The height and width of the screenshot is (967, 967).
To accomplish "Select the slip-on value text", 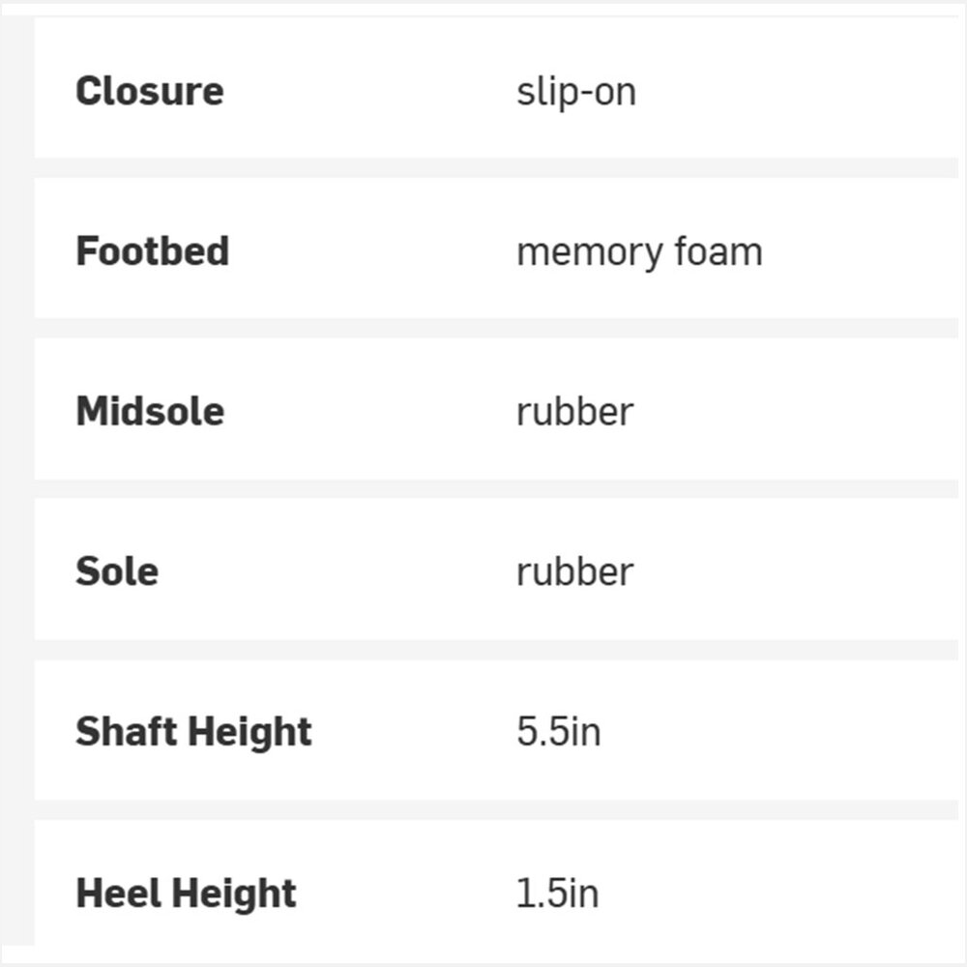I will pos(575,92).
